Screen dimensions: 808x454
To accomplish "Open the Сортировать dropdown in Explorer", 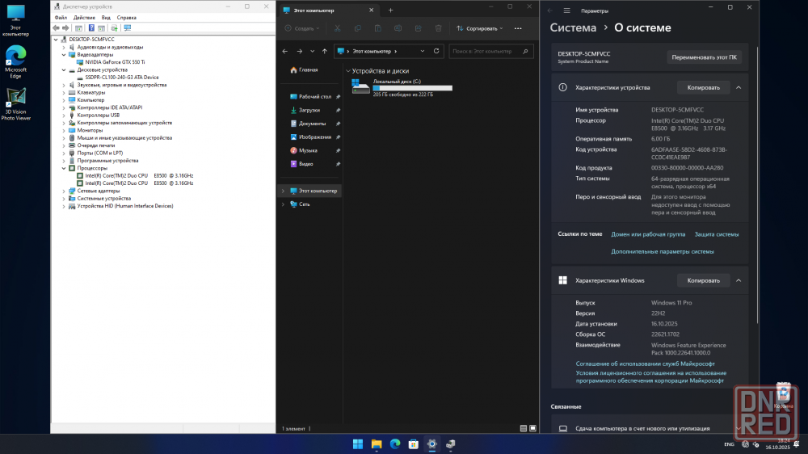I will click(485, 28).
